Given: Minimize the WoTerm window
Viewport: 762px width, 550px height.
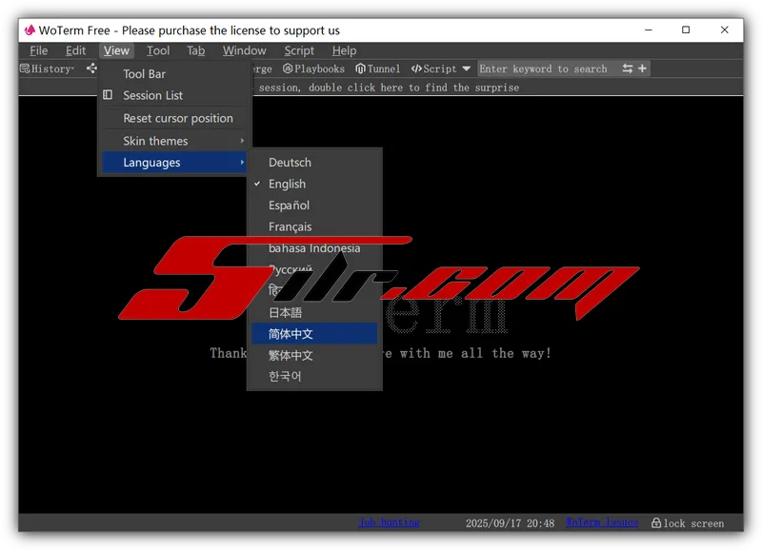Looking at the screenshot, I should pos(649,30).
